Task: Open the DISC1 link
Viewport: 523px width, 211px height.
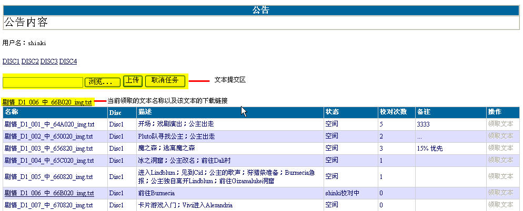Action: tap(11, 61)
